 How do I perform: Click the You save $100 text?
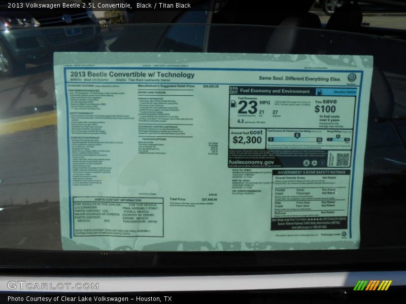(325, 106)
